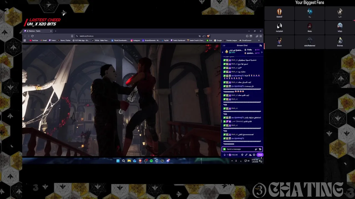355x199 pixels.
Task: Open StreamElements bookmark
Action: point(151,40)
